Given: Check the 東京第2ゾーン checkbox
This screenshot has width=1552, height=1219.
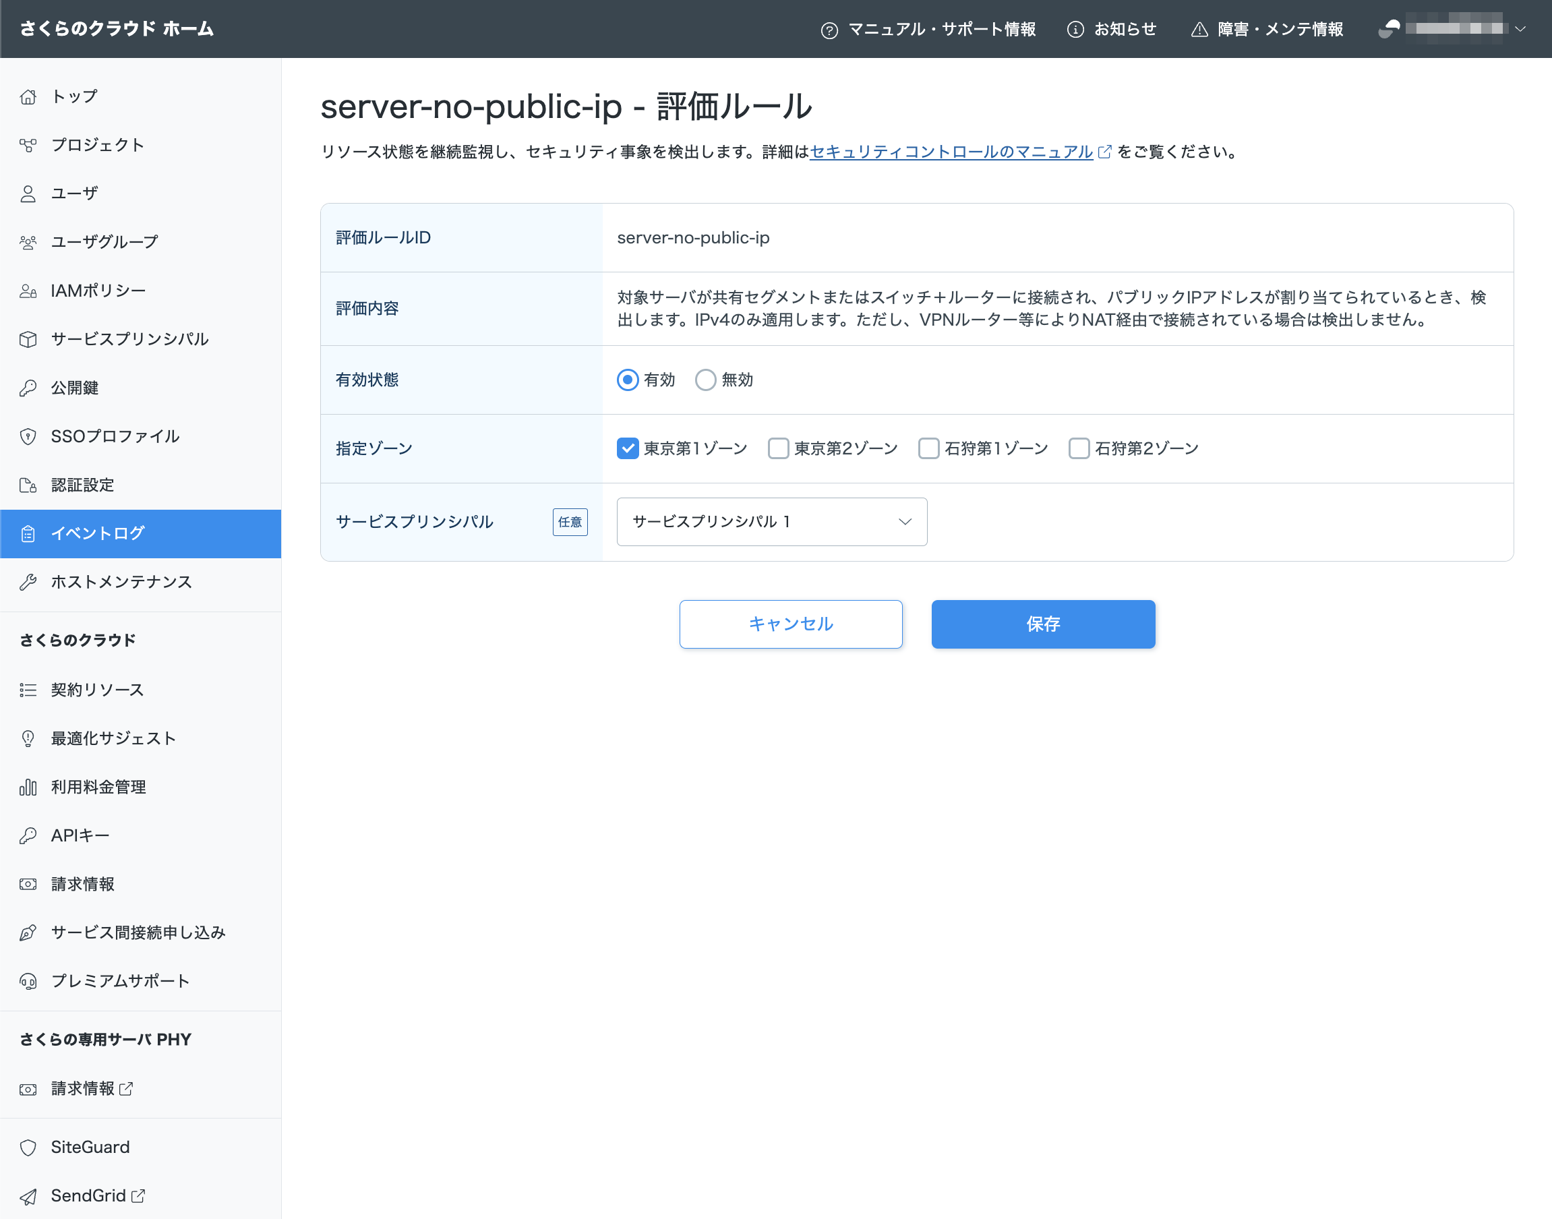Looking at the screenshot, I should pyautogui.click(x=778, y=448).
